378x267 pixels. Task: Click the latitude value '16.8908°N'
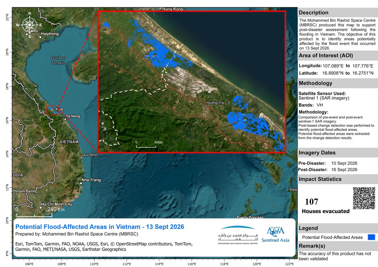click(x=333, y=73)
